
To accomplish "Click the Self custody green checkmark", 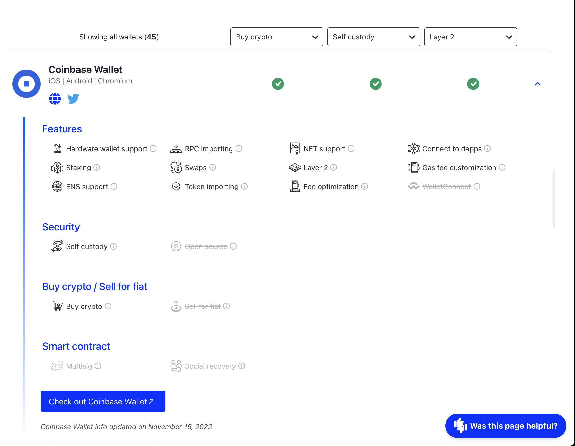I will point(375,84).
